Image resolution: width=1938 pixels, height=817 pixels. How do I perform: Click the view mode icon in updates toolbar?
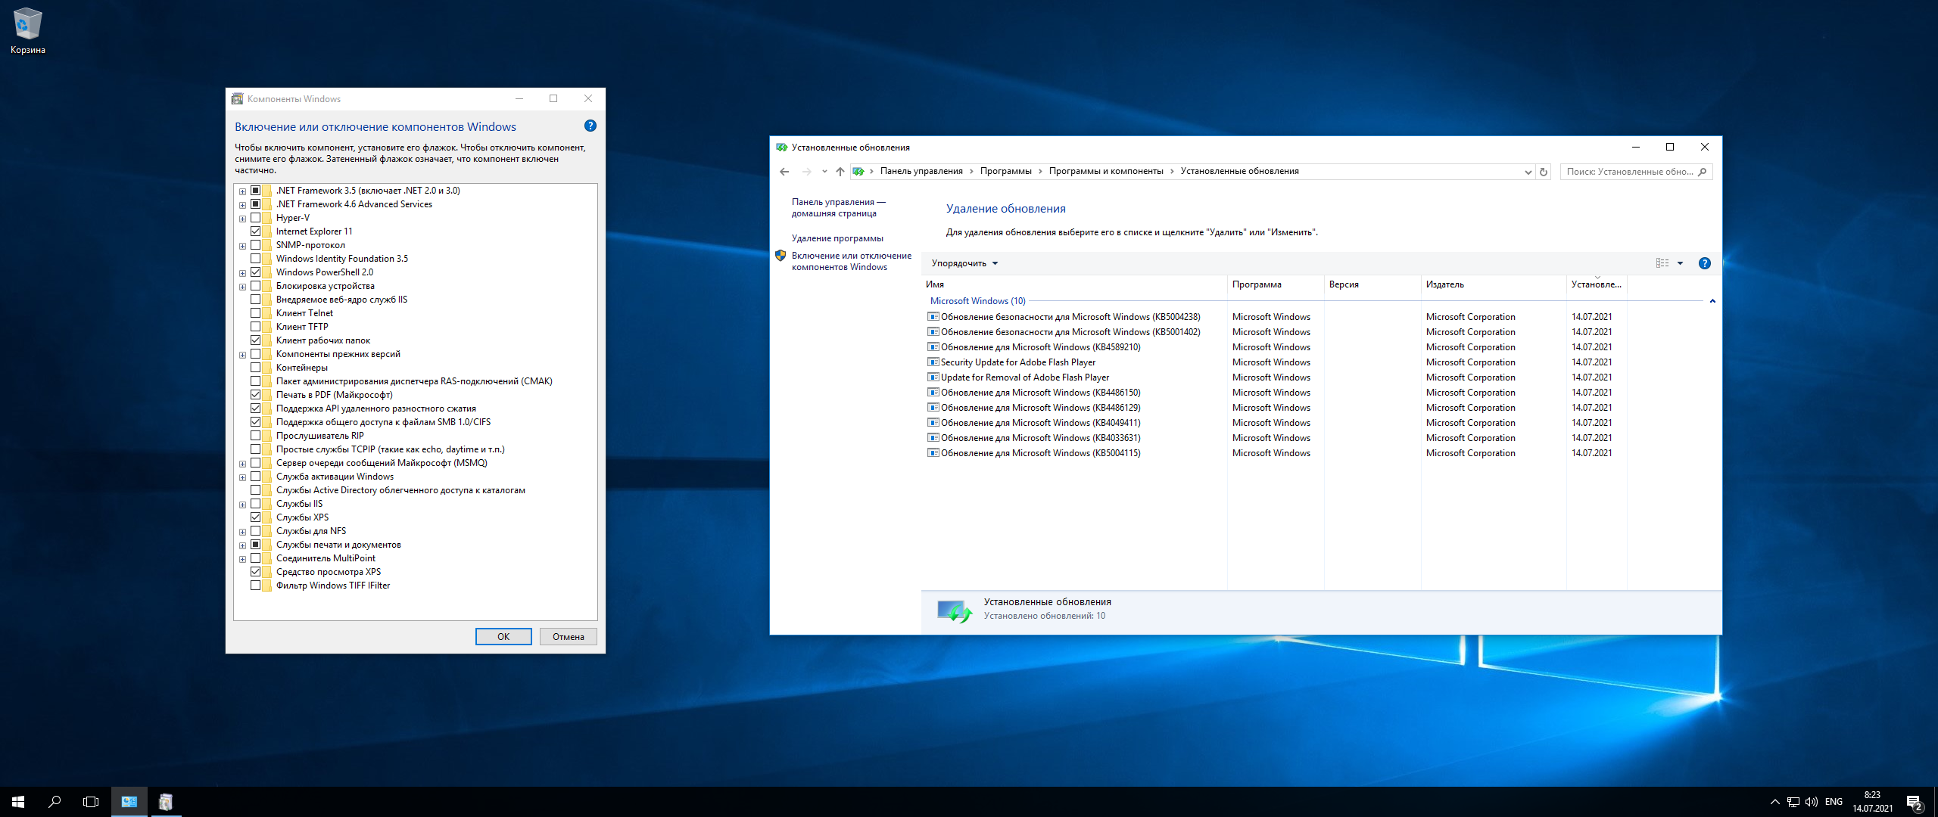1662,263
